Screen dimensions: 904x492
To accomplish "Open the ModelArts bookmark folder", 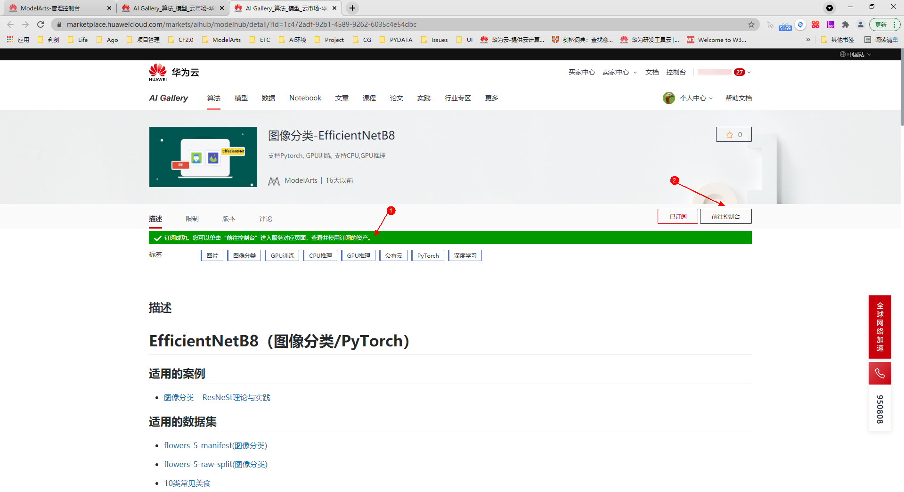I will (x=221, y=40).
